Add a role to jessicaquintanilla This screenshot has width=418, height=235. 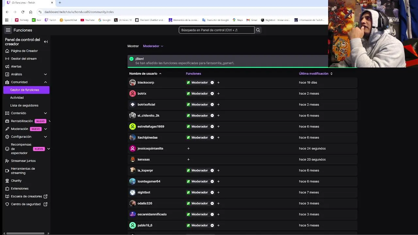[188, 149]
